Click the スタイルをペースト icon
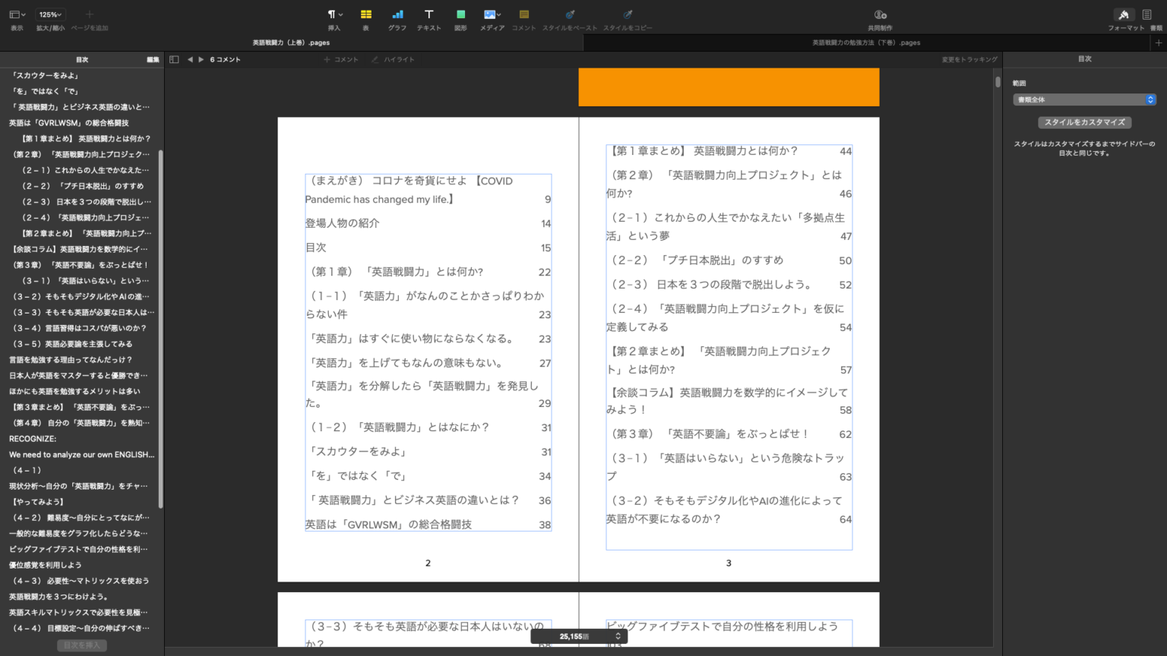The image size is (1167, 656). (x=570, y=14)
